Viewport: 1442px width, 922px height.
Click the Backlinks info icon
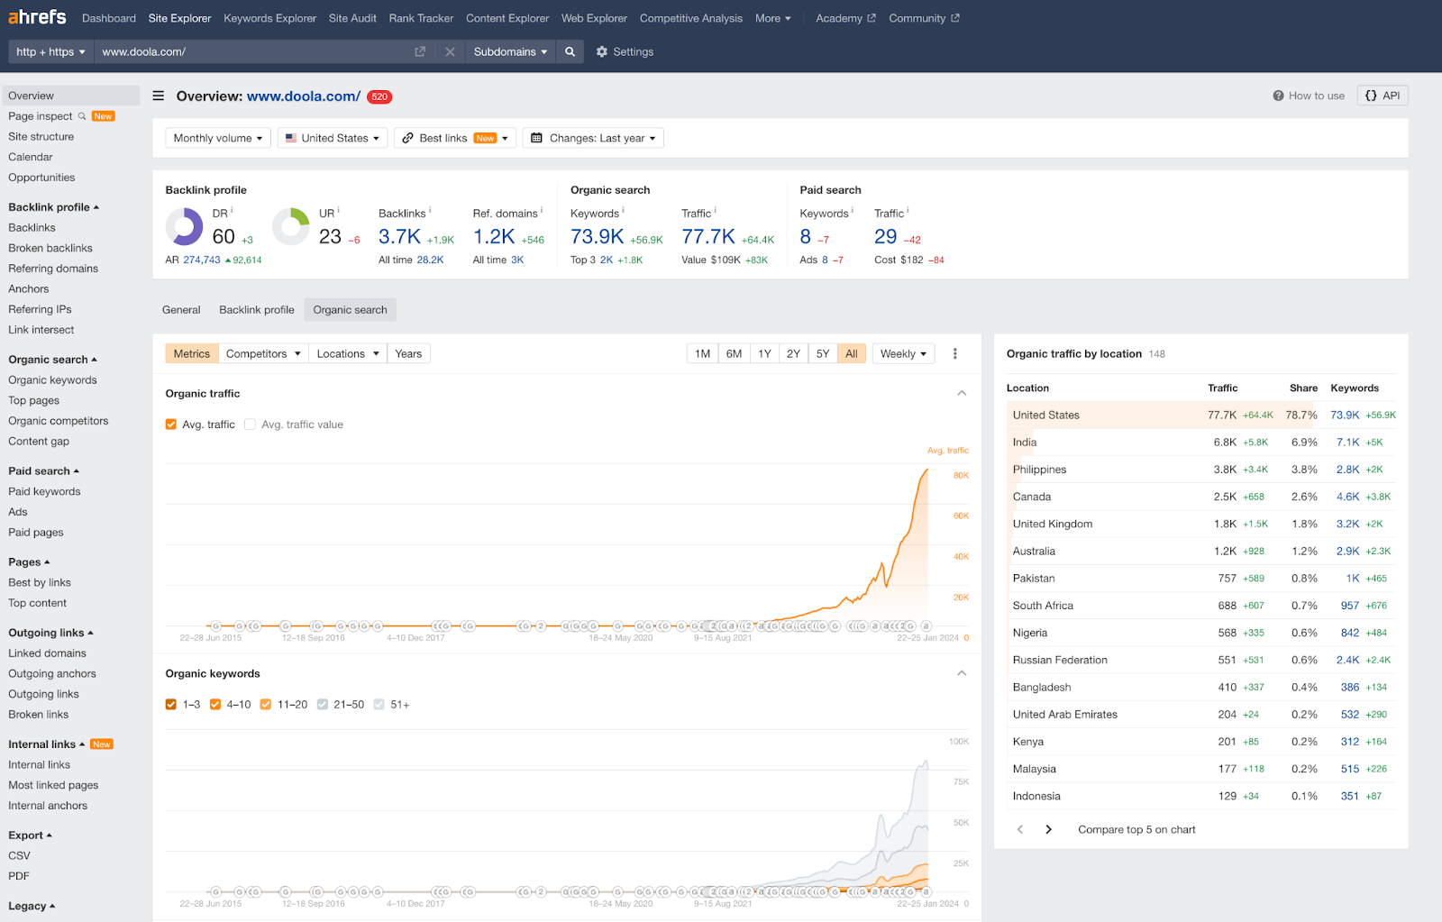tap(430, 210)
